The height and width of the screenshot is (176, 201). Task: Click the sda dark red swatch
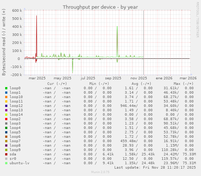(x=6, y=154)
